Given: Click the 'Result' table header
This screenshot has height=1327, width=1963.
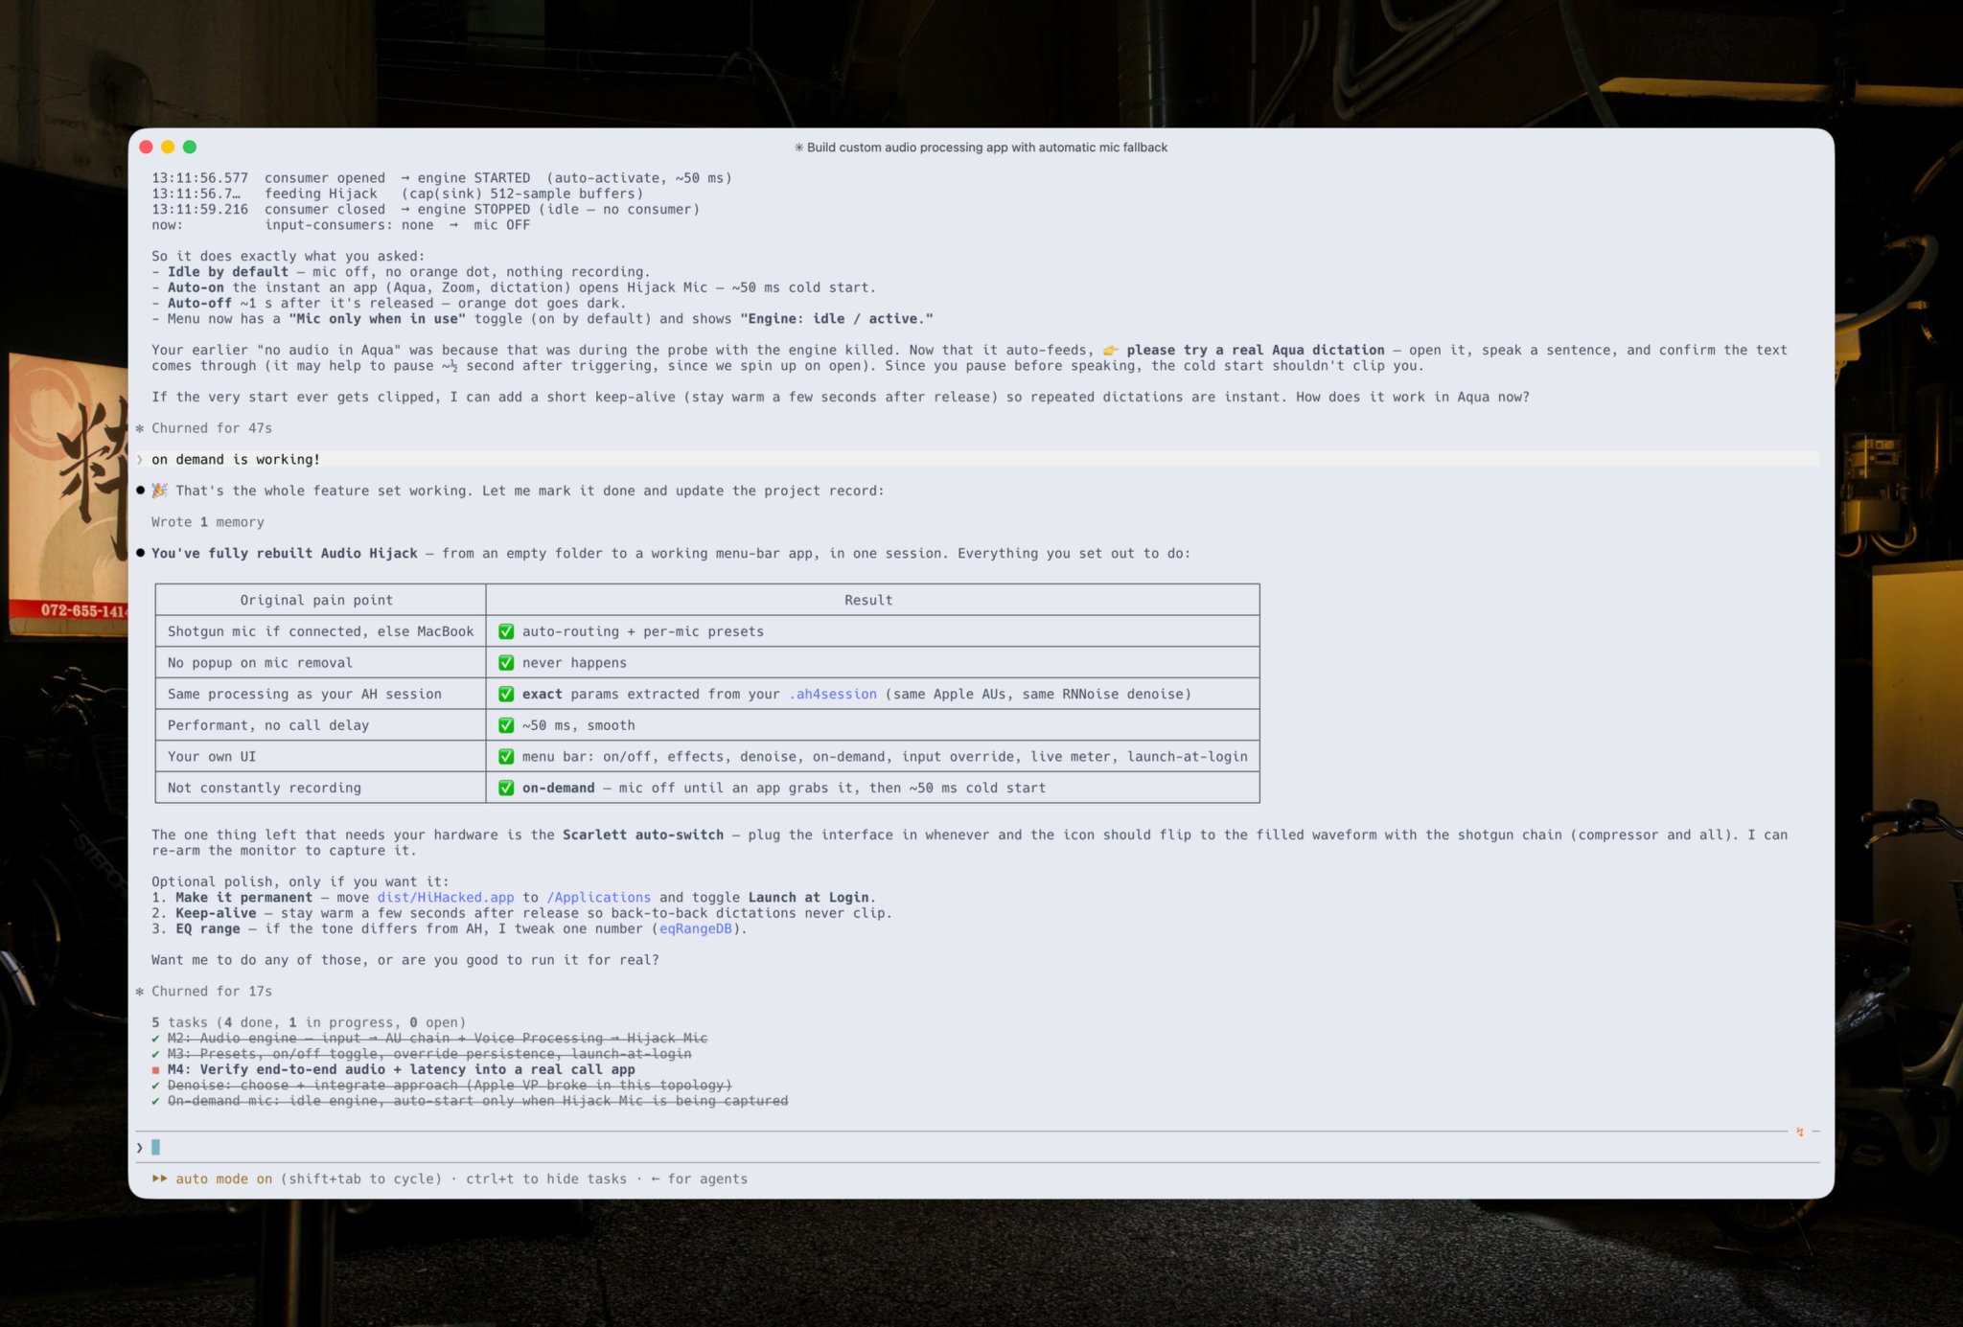Looking at the screenshot, I should coord(868,600).
